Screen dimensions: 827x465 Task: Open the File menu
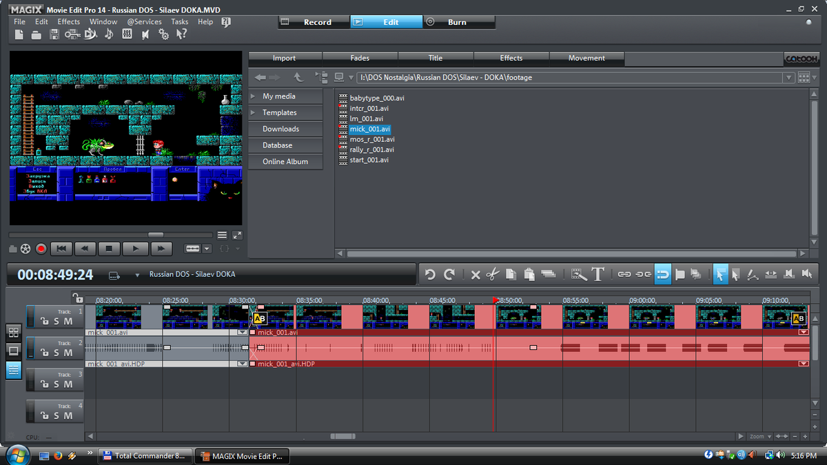pos(19,21)
